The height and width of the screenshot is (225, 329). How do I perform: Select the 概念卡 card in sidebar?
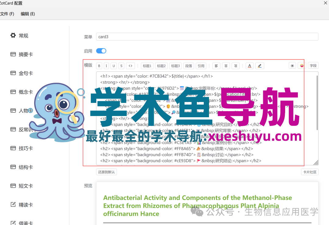[22, 92]
